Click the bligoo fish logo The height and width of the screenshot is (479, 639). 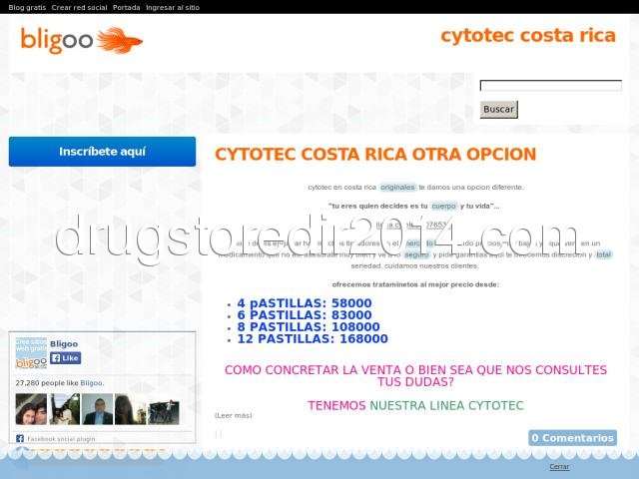coord(82,40)
